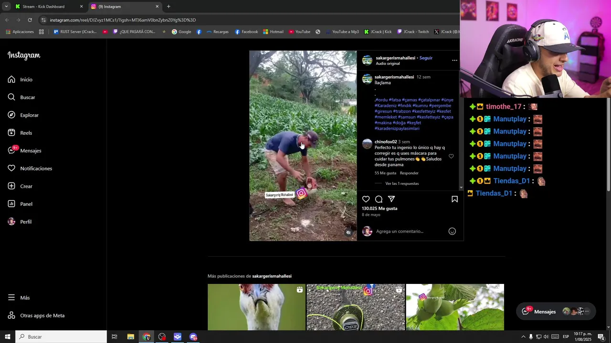The image size is (611, 343).
Task: Click site info icon in address bar
Action: pyautogui.click(x=43, y=20)
